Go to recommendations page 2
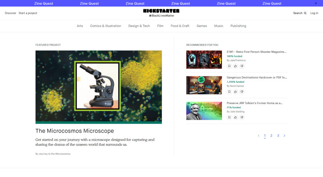 point(271,136)
